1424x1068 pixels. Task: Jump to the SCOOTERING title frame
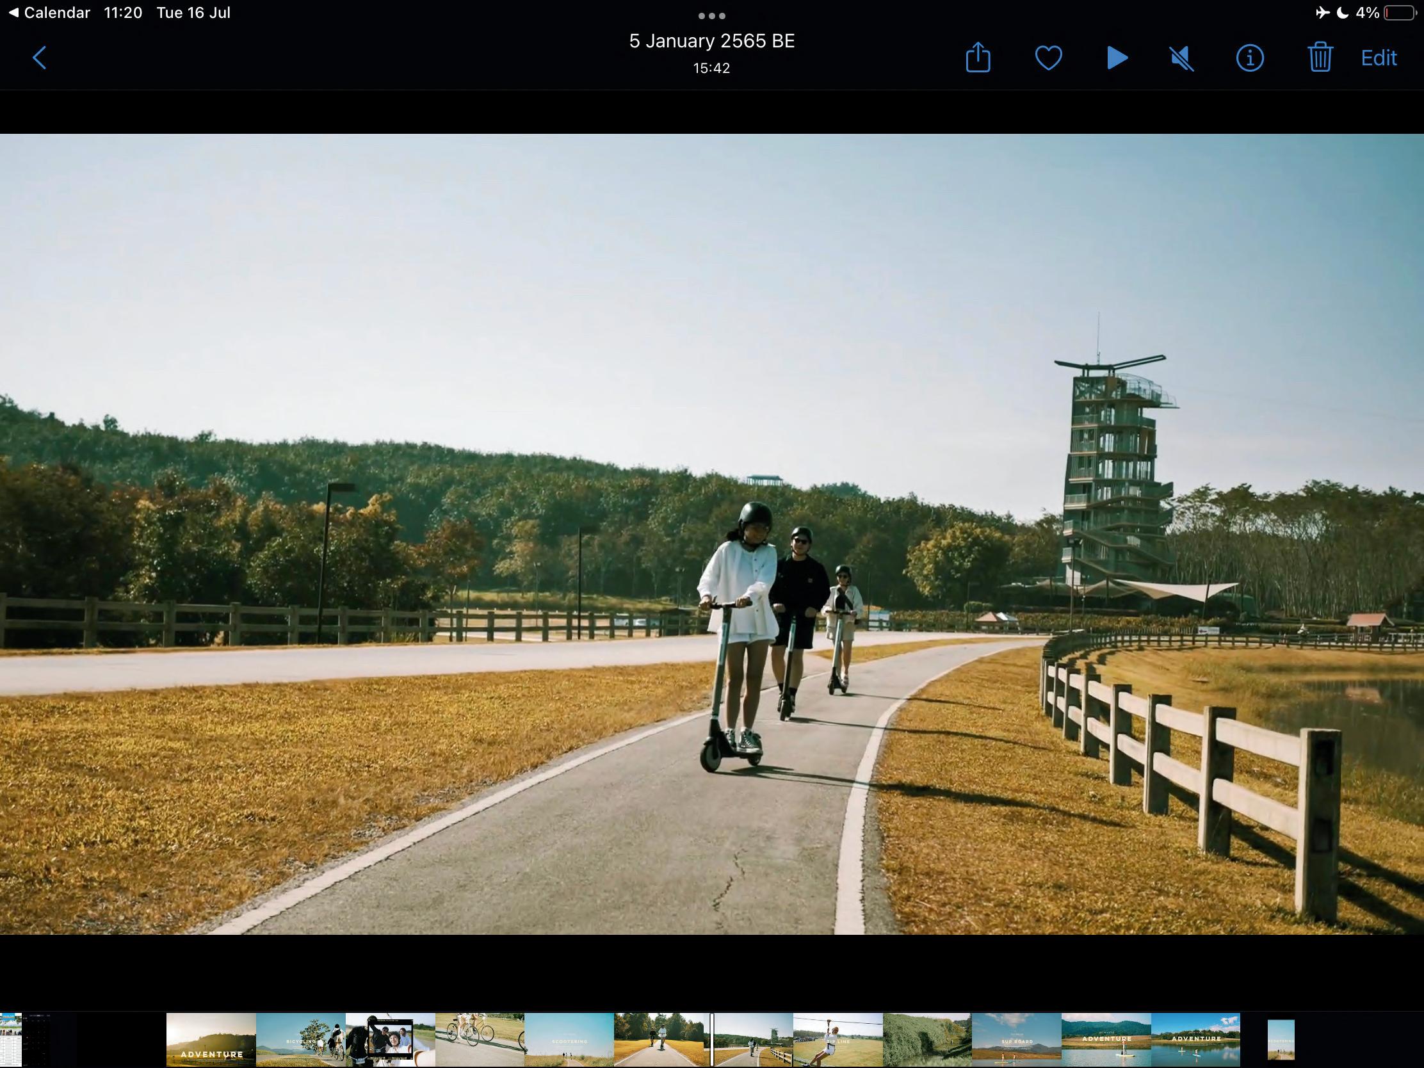[569, 1039]
